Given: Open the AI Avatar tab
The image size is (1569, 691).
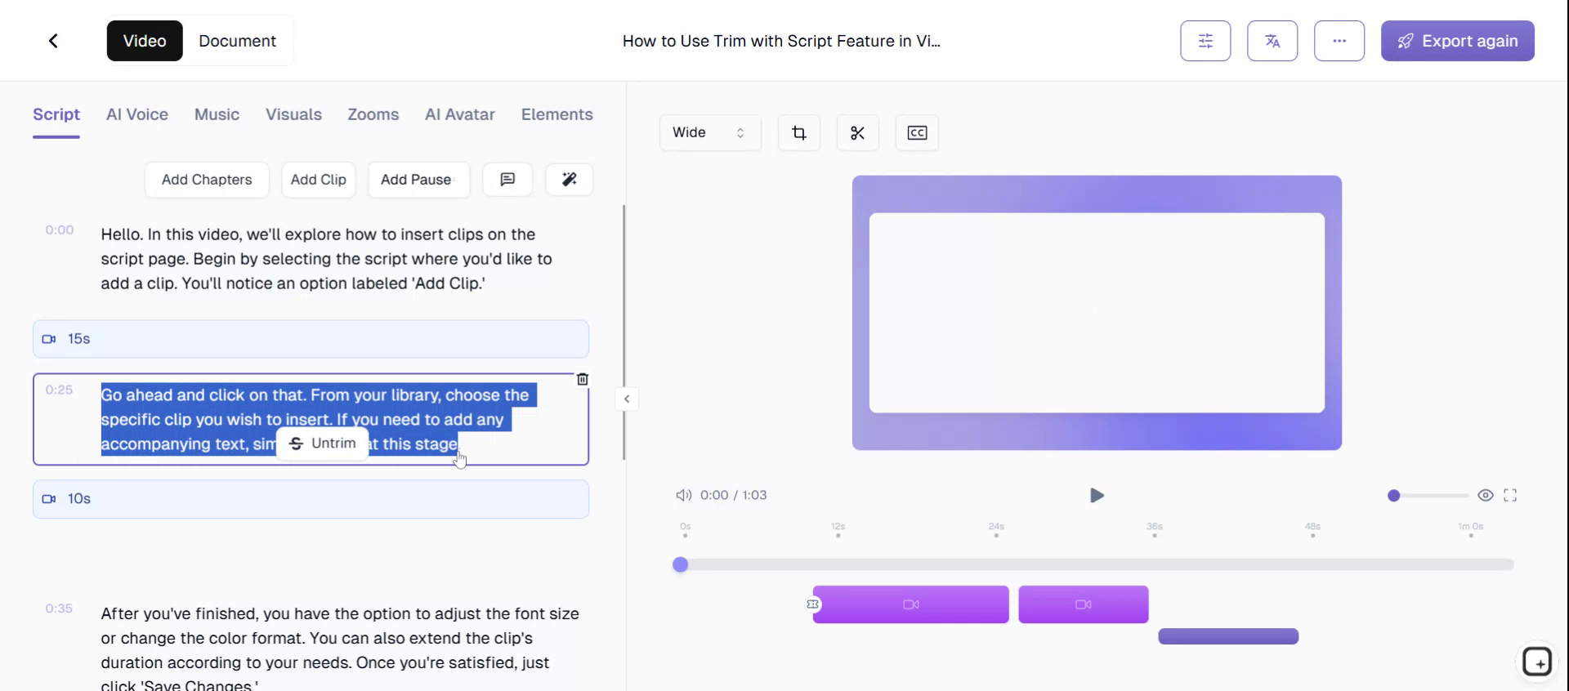Looking at the screenshot, I should coord(460,114).
